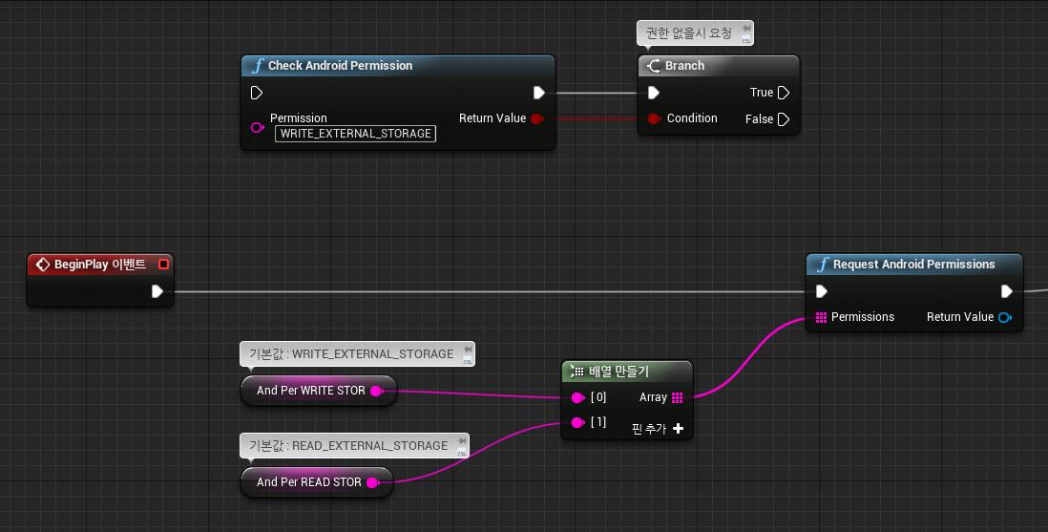The width and height of the screenshot is (1048, 532).
Task: Click the red Return Value pin on Check Android Permission
Action: click(536, 118)
